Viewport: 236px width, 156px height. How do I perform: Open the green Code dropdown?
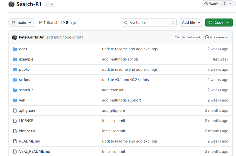click(x=219, y=22)
